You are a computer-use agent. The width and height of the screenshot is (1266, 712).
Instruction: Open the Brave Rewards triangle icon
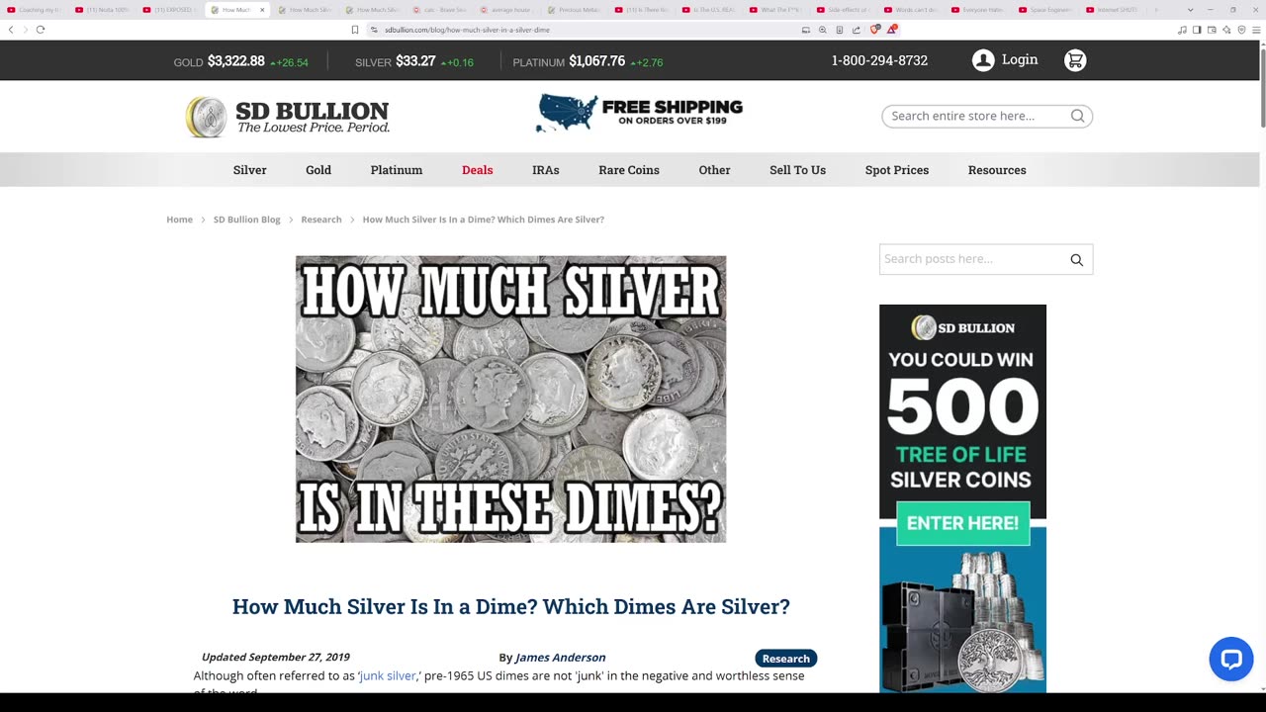(x=891, y=30)
